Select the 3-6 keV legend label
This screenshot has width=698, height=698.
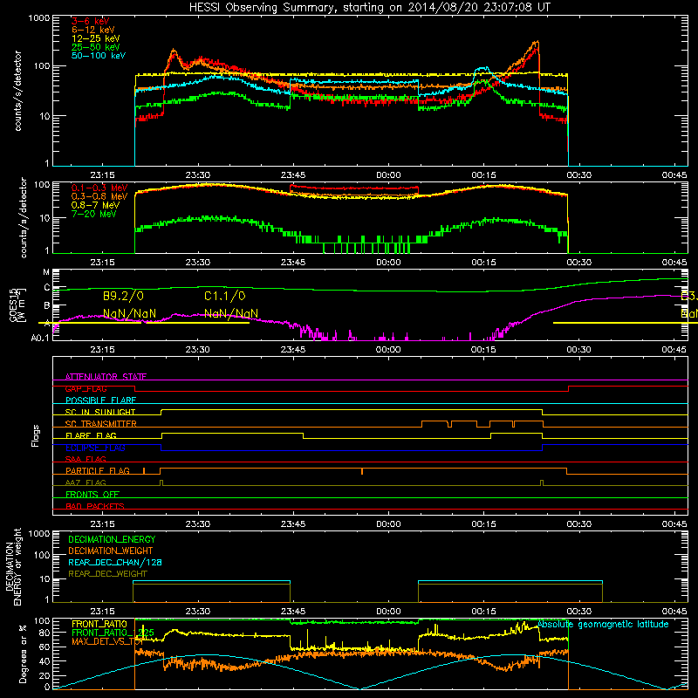coord(90,21)
